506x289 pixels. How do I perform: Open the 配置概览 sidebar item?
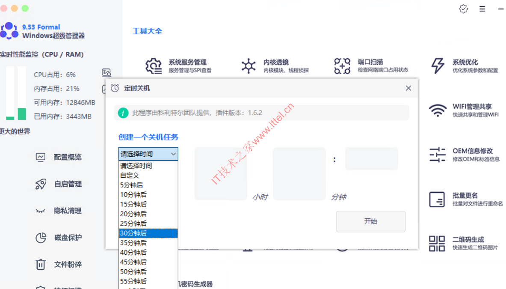coord(67,157)
